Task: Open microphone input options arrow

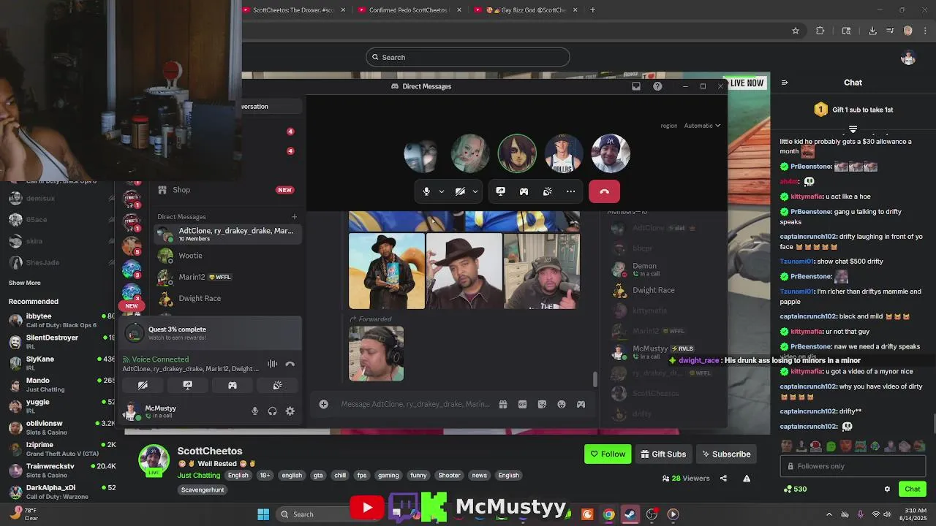Action: point(441,191)
